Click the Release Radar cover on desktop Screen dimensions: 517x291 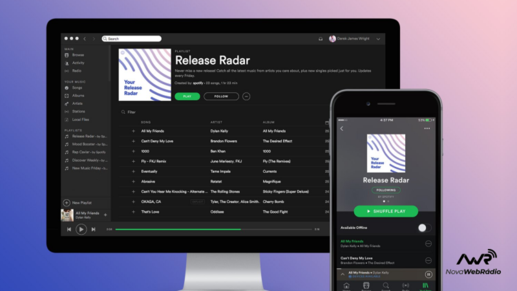pyautogui.click(x=145, y=74)
